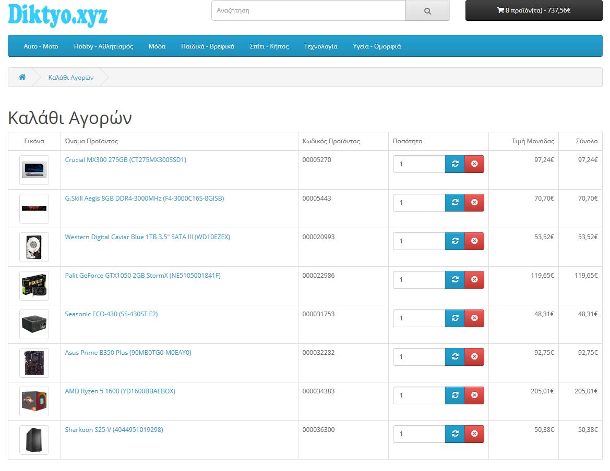Open the Μόδα category
Image resolution: width=610 pixels, height=471 pixels.
click(157, 46)
